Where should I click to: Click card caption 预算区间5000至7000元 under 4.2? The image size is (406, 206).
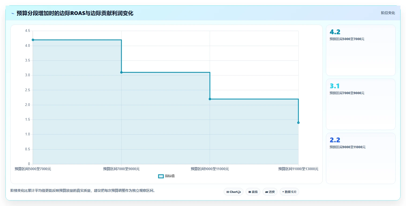(x=347, y=39)
